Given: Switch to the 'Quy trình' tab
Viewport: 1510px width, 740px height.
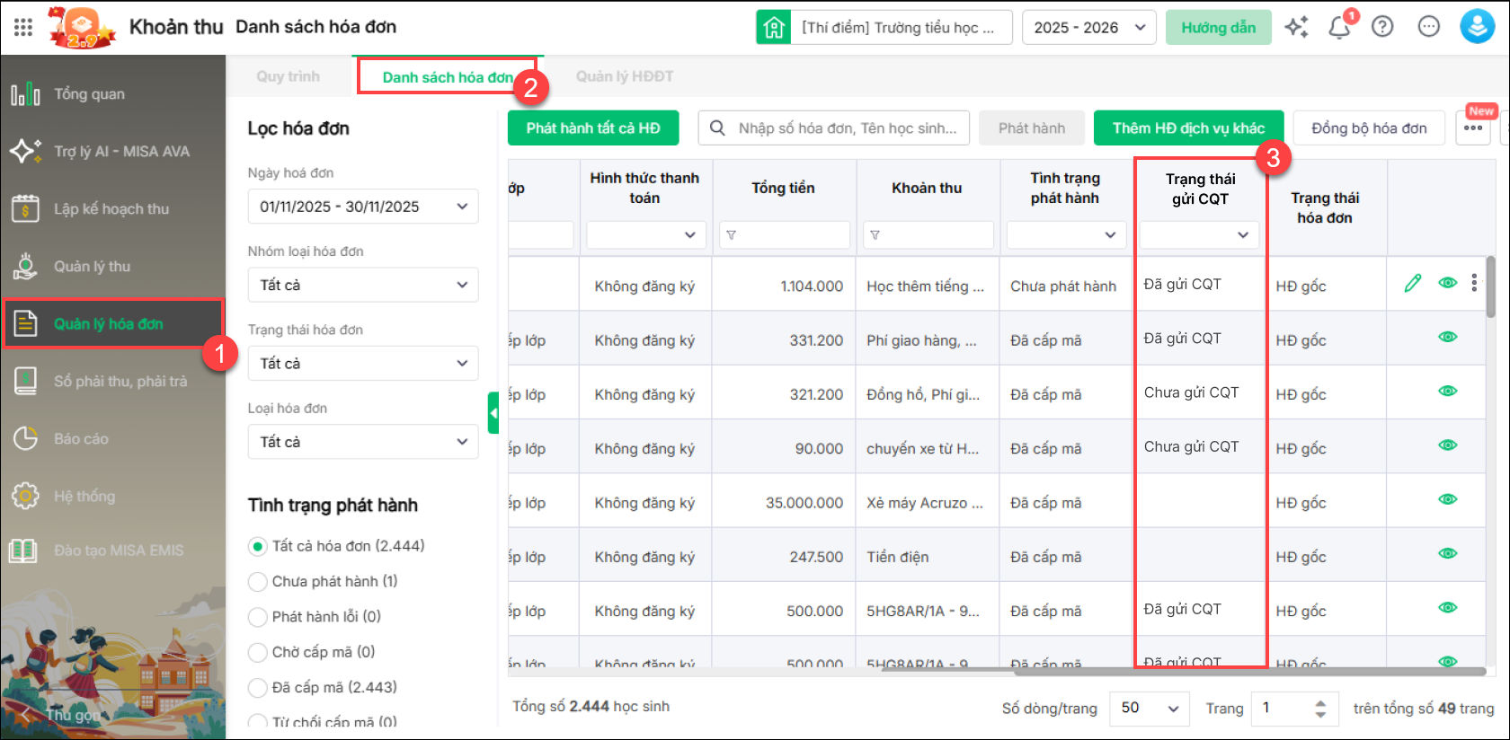Looking at the screenshot, I should tap(288, 76).
